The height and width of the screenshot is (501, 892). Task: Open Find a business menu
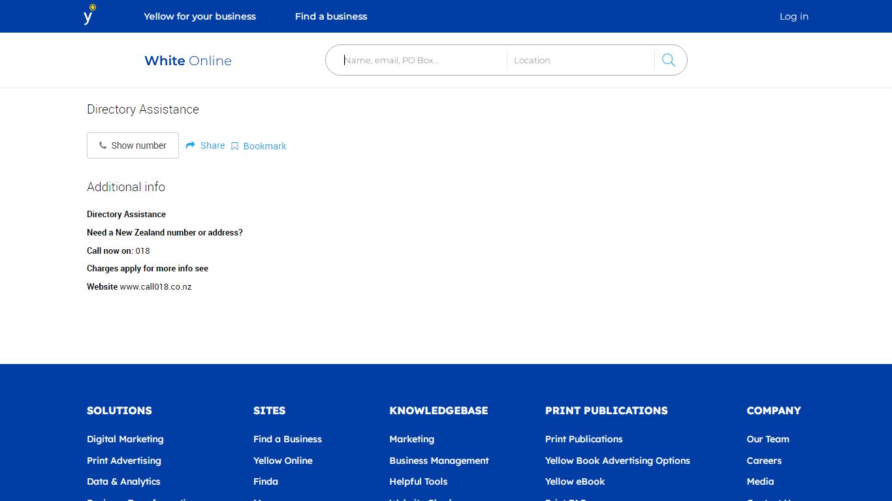coord(331,16)
